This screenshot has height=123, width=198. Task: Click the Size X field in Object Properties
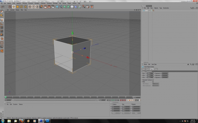tap(150, 73)
